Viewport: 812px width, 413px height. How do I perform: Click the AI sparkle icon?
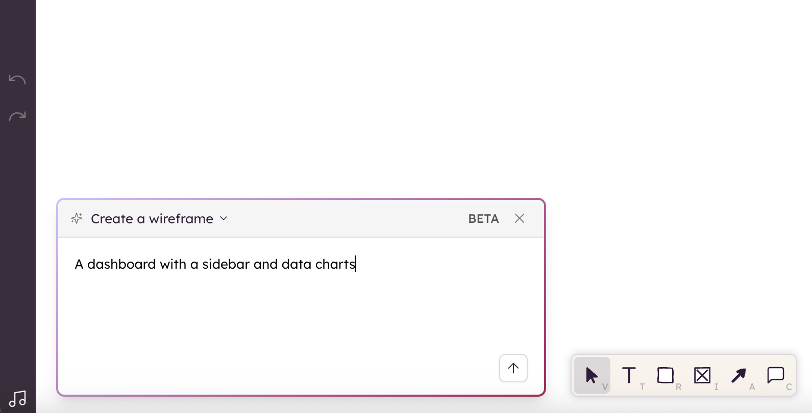[x=77, y=219]
